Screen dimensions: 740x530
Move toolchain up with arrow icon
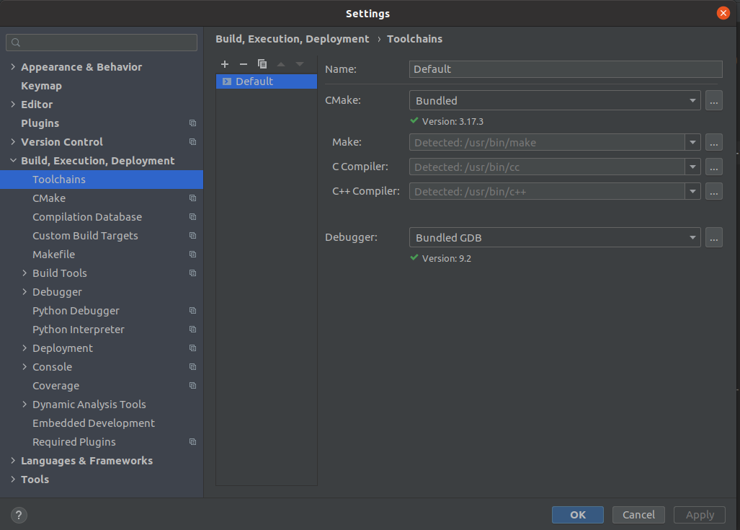(x=281, y=63)
